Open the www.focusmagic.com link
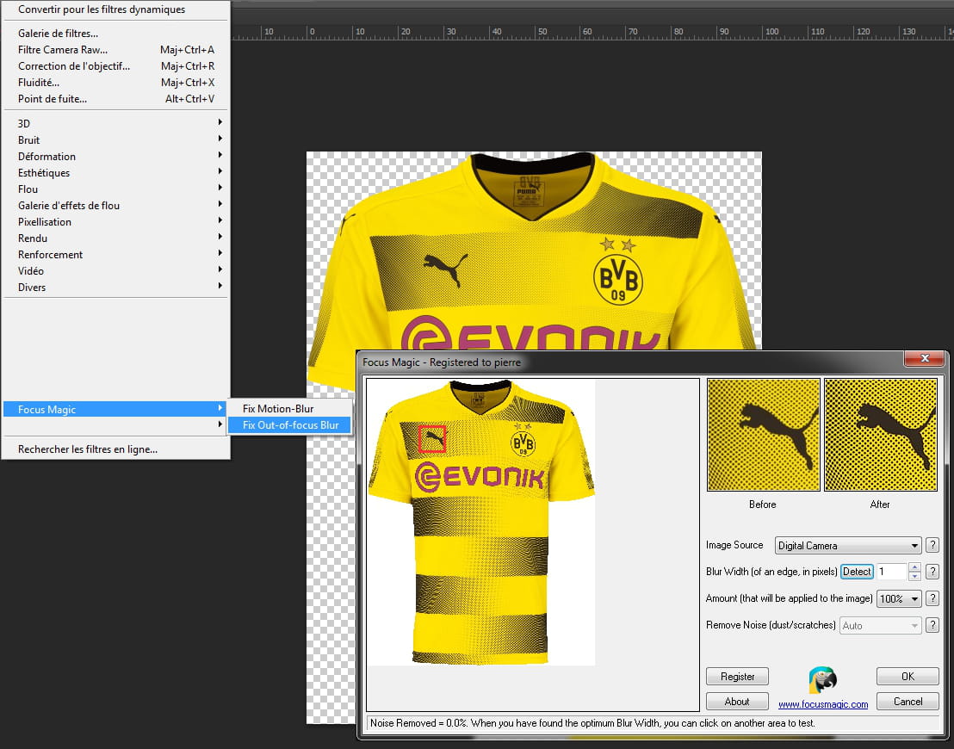Viewport: 954px width, 749px height. [822, 704]
